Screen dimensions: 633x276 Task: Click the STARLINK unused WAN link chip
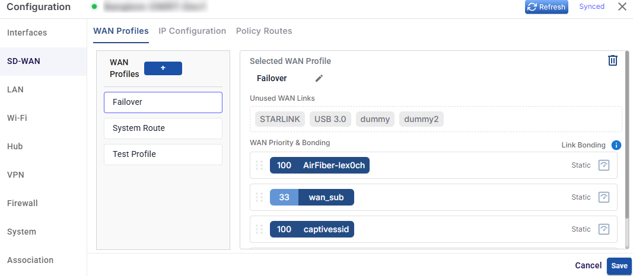(x=280, y=119)
